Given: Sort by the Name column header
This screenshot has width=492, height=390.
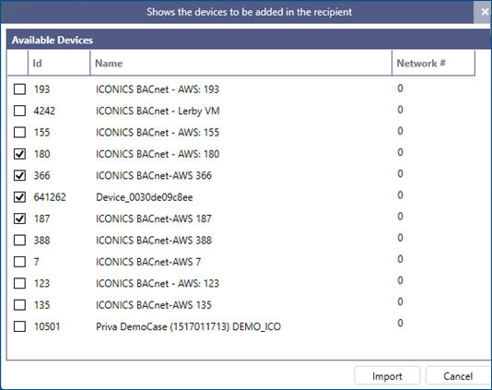Looking at the screenshot, I should pyautogui.click(x=241, y=63).
